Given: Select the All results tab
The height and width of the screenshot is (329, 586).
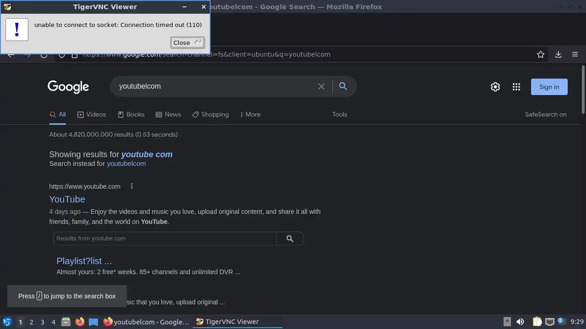Looking at the screenshot, I should [58, 115].
